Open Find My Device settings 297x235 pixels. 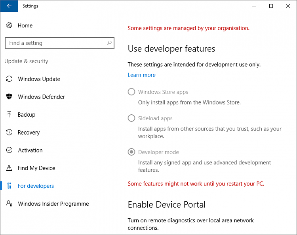36,168
